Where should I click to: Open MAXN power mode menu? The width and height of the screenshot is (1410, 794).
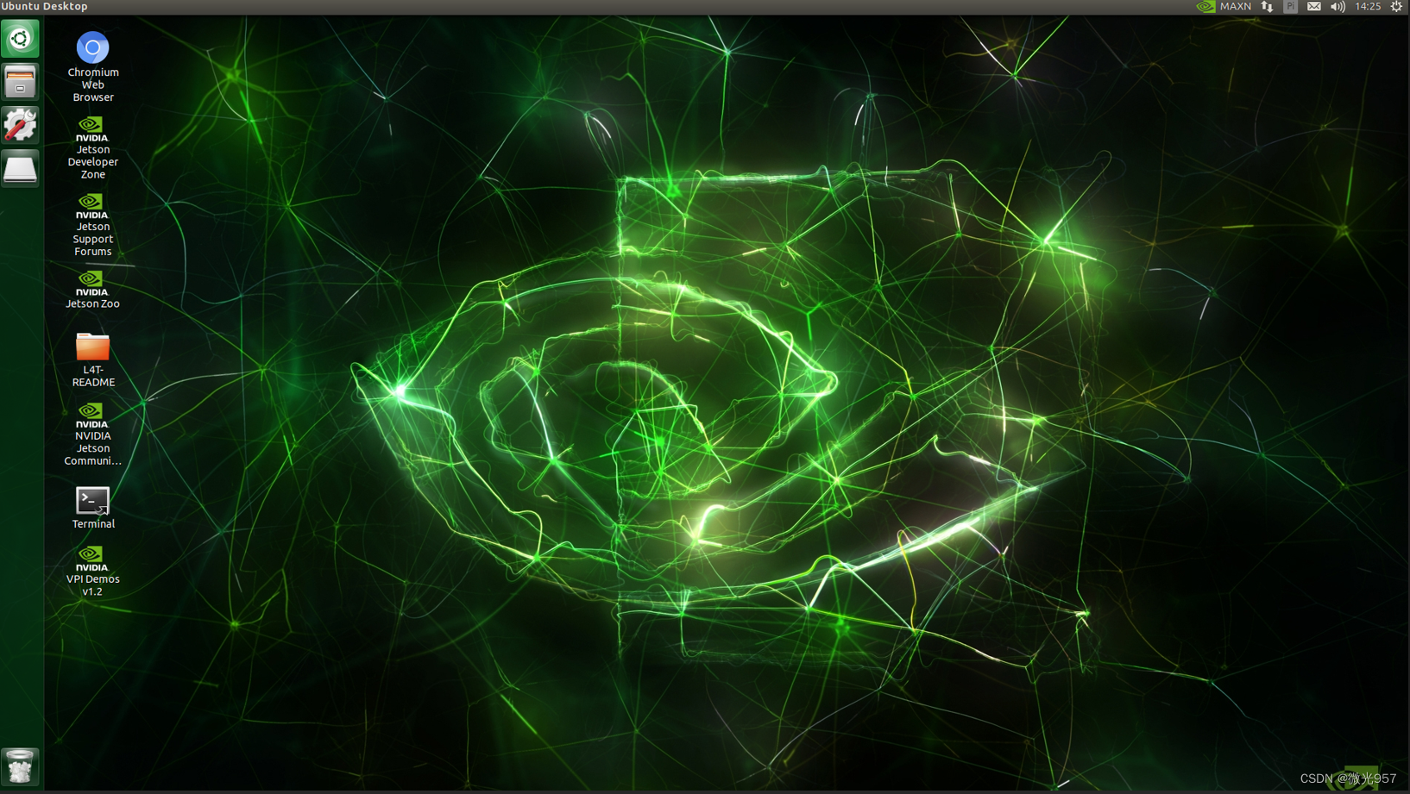[1235, 7]
